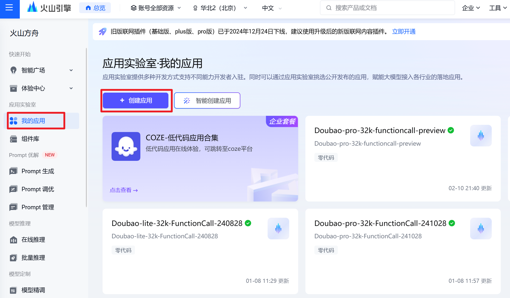
Task: Expand the 智能广场 sidebar item
Action: [41, 70]
